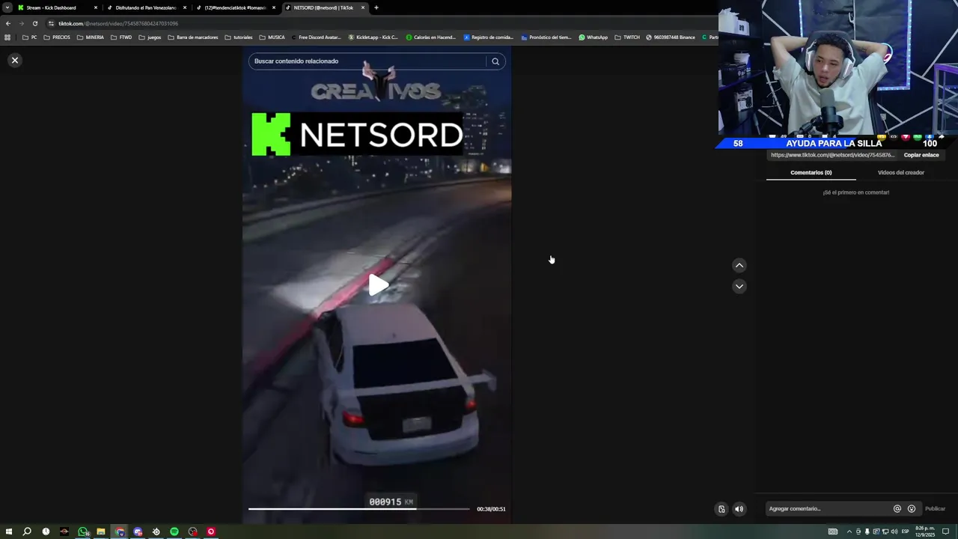Close the 'Stream - Kick Dashboard' browser tab
This screenshot has width=958, height=539.
tap(96, 7)
